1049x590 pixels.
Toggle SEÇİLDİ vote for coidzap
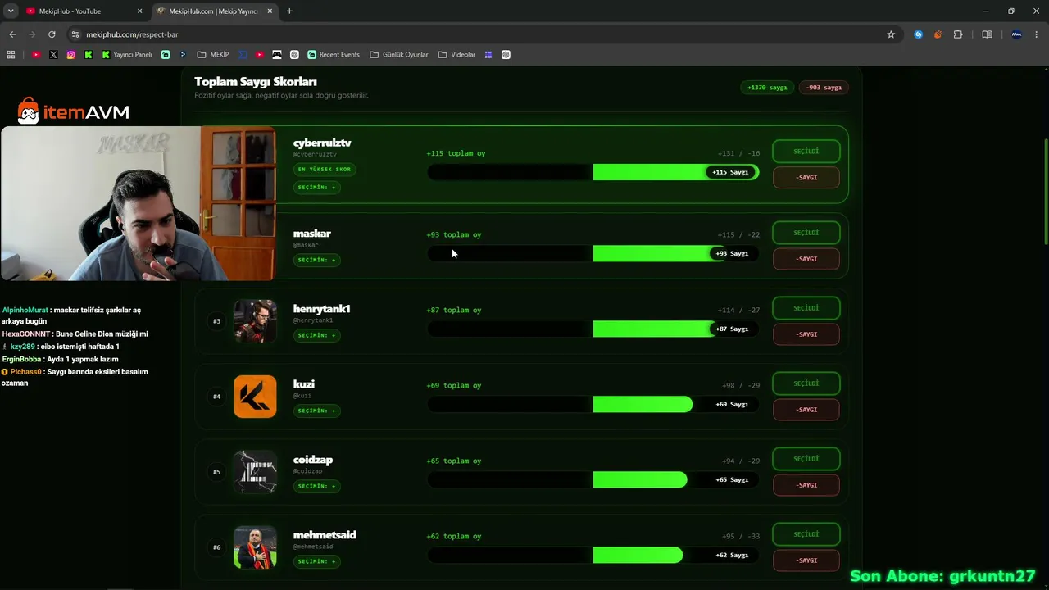click(x=806, y=459)
